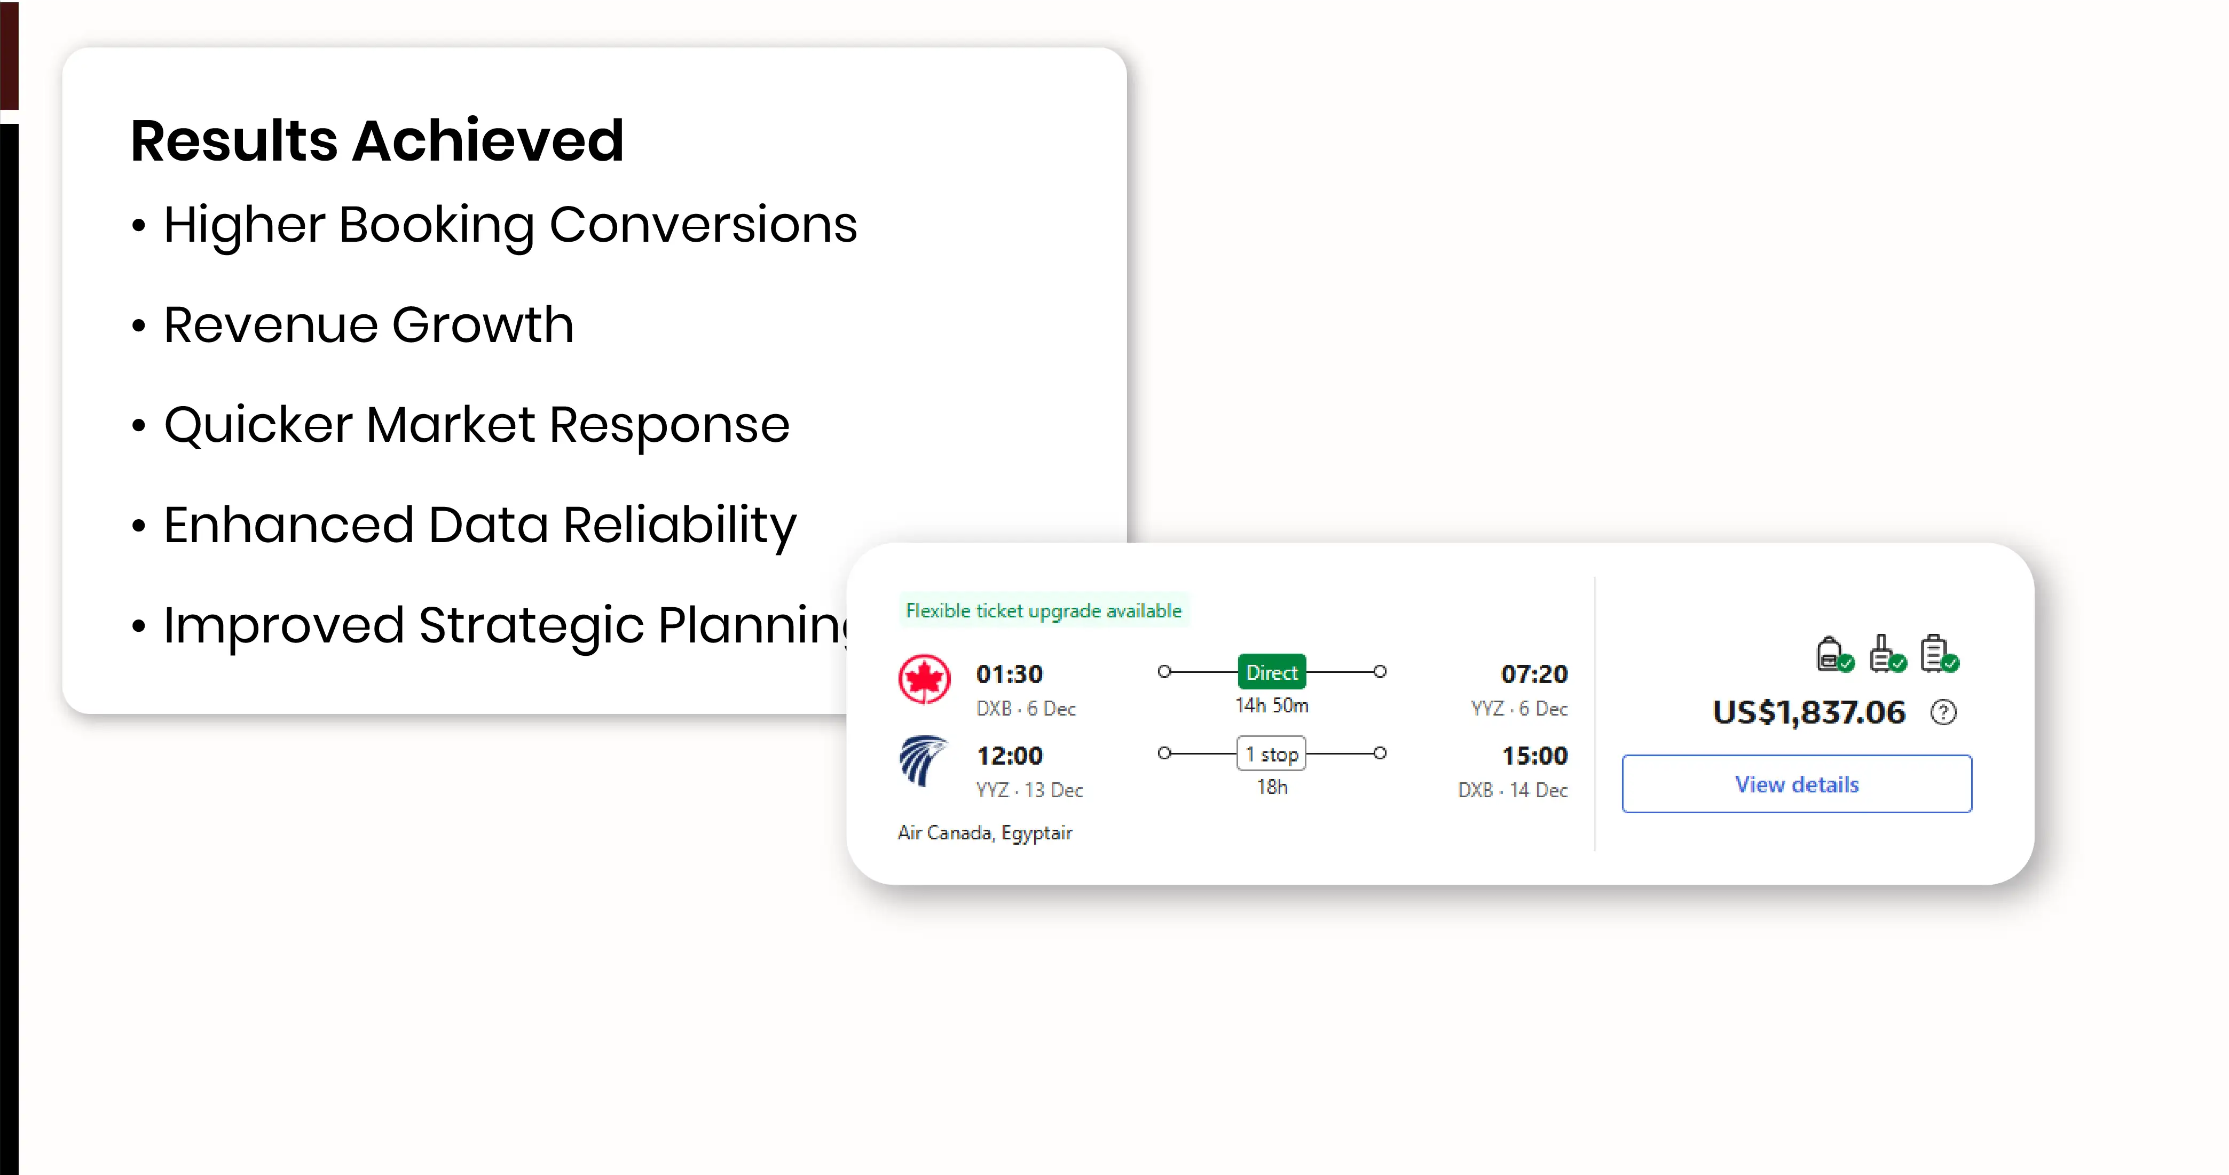Click the Flexible ticket upgrade available label
This screenshot has width=2229, height=1175.
coord(1043,610)
